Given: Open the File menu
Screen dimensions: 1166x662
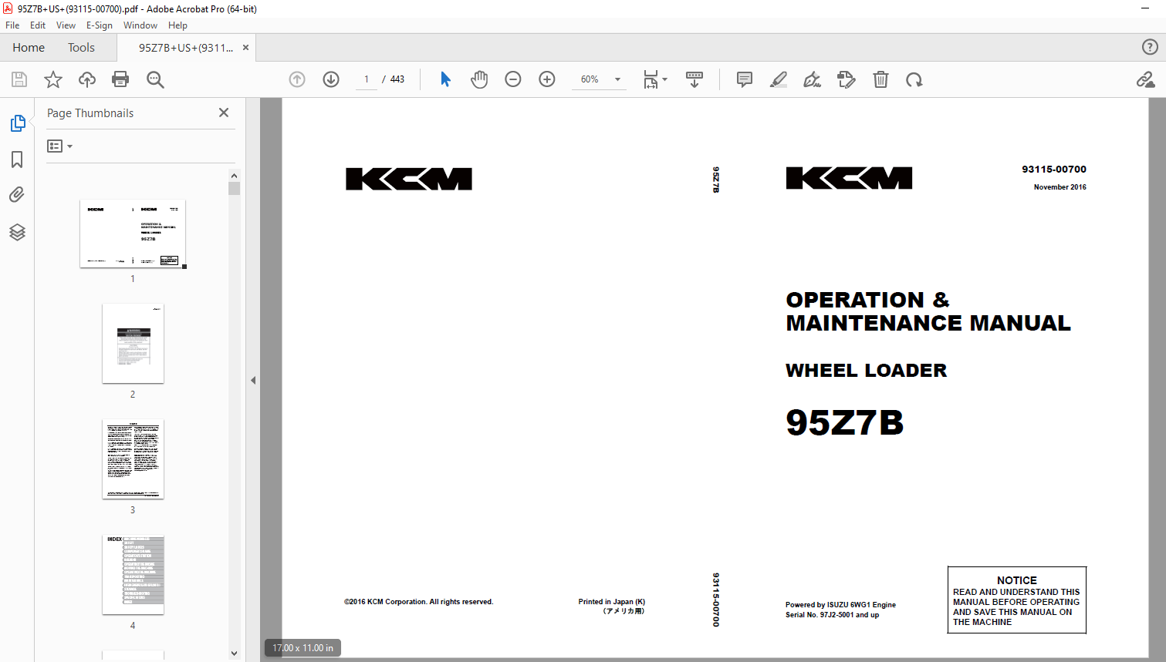Looking at the screenshot, I should pos(12,25).
